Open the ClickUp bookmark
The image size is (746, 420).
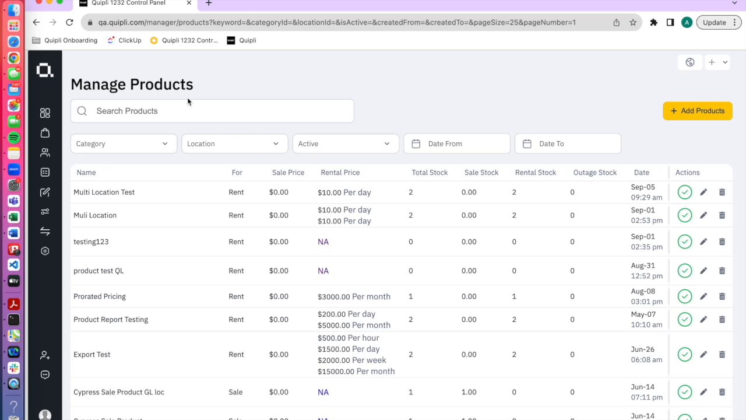tap(124, 40)
